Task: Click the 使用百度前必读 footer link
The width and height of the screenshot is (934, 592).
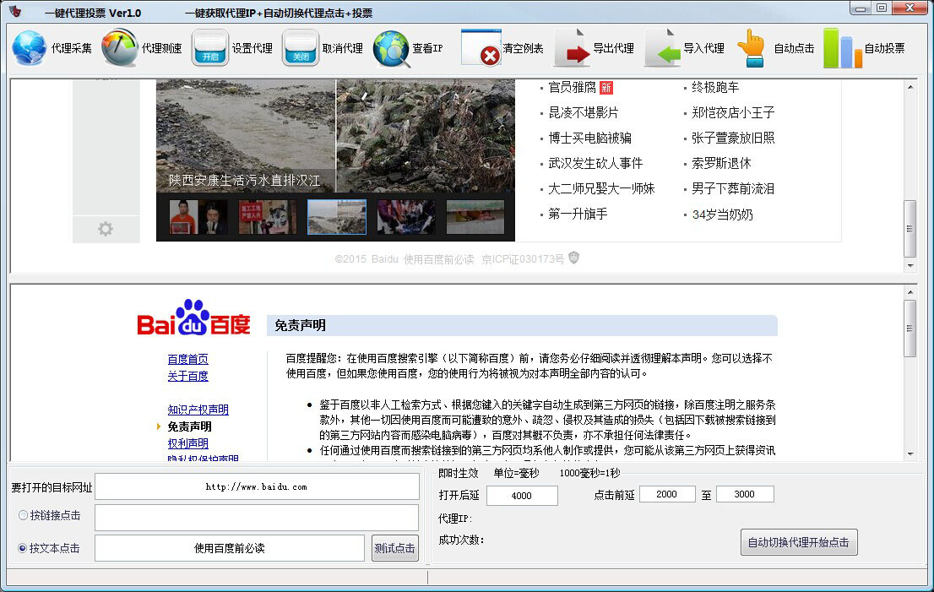Action: tap(438, 259)
